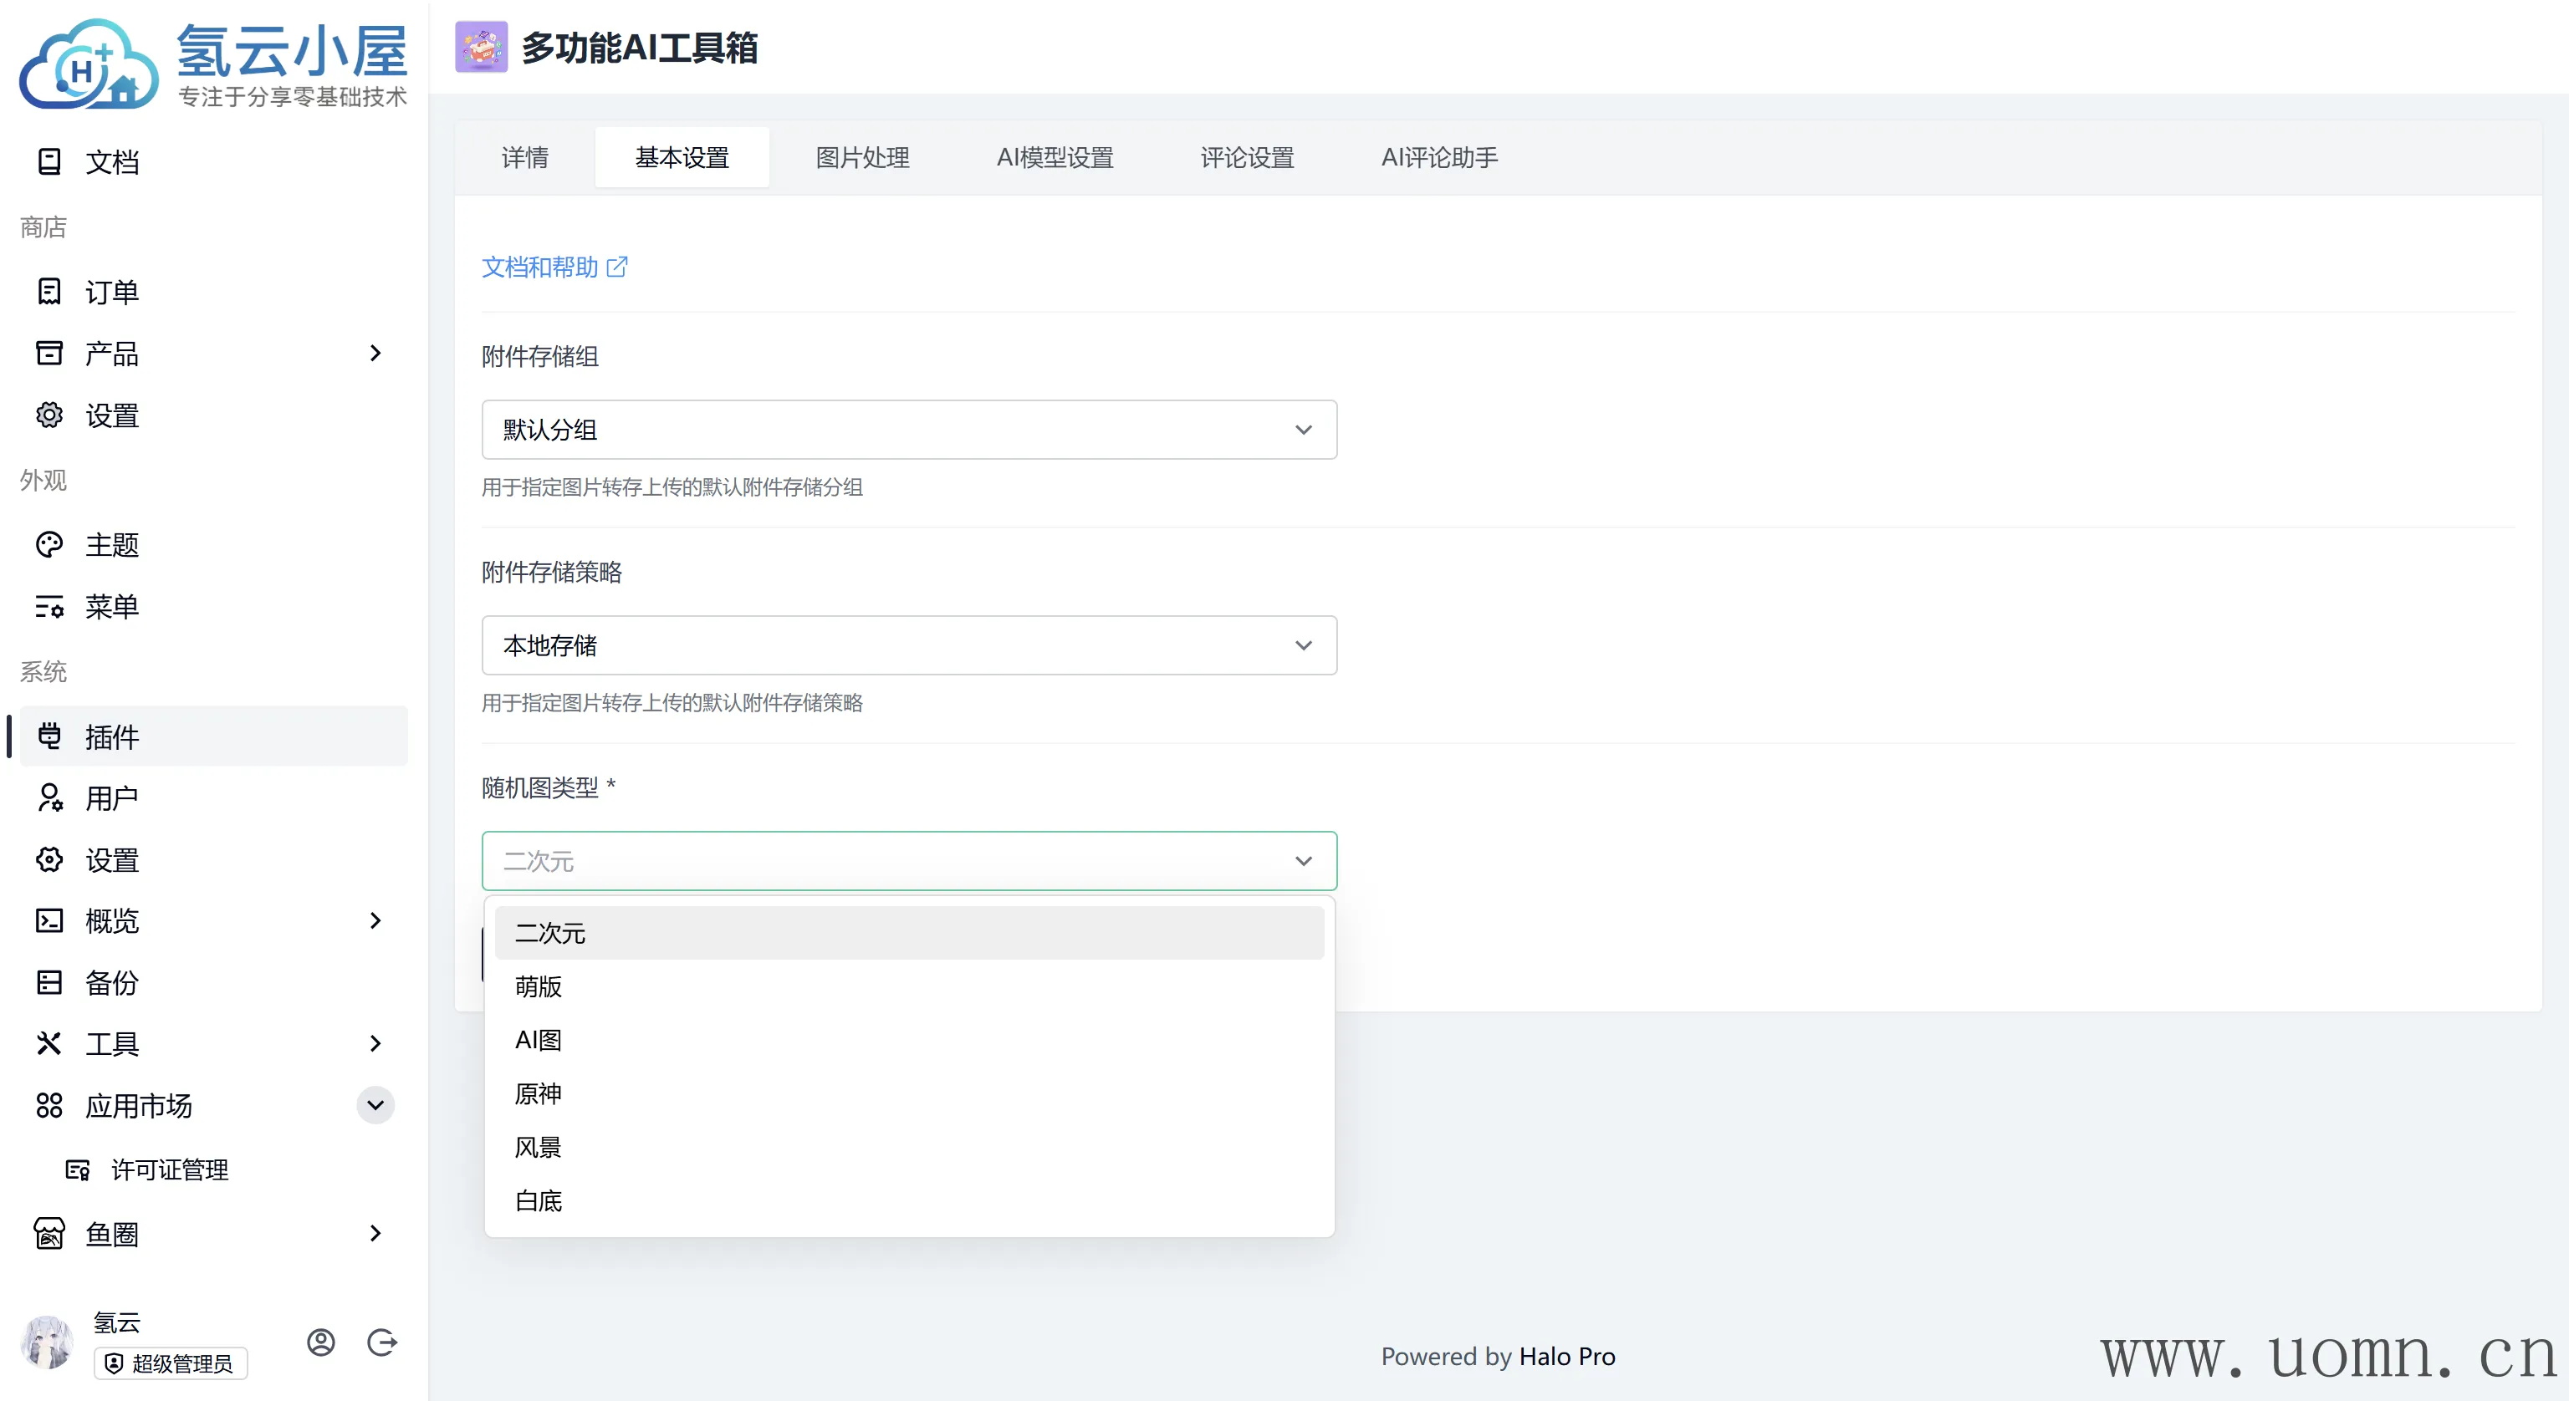The width and height of the screenshot is (2569, 1401).
Task: Click the 主题 palette icon
Action: (49, 544)
